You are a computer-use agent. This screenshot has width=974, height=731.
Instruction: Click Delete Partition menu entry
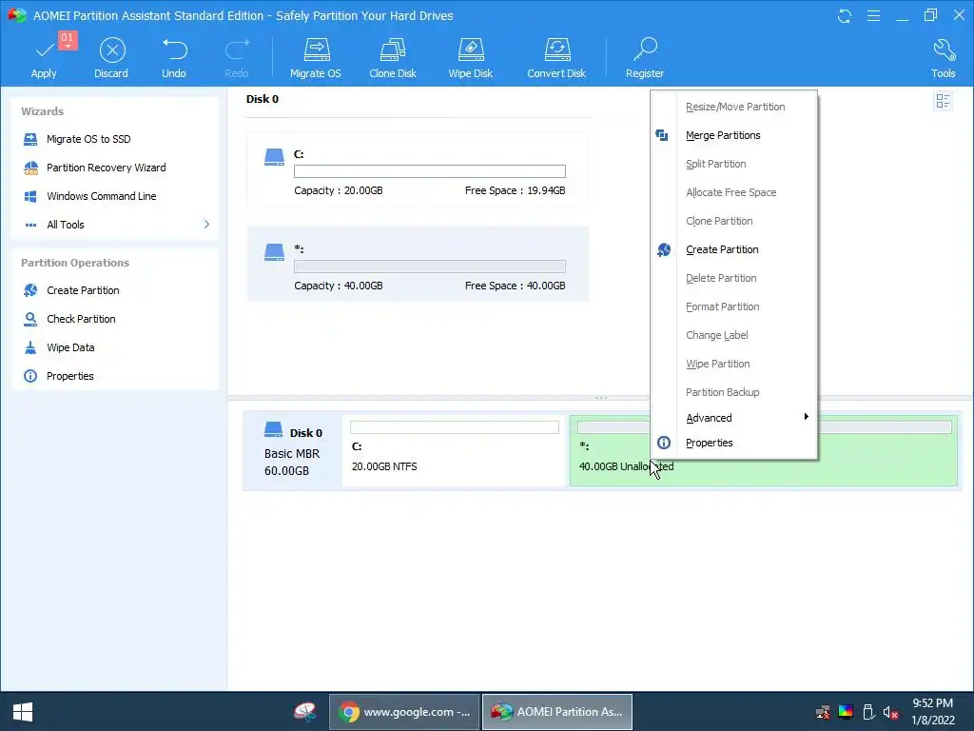(x=734, y=279)
